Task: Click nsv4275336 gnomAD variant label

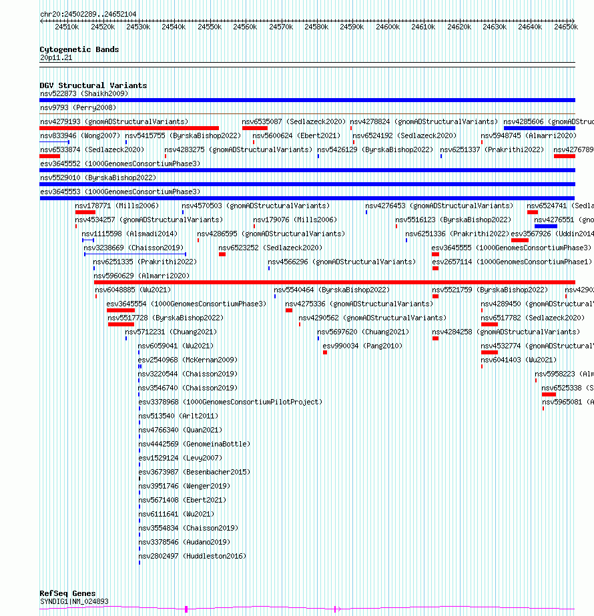Action: click(359, 304)
